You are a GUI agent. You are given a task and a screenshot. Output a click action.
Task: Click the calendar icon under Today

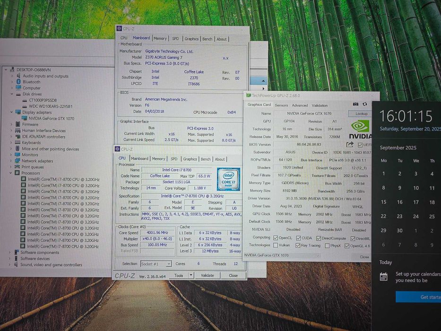384,277
